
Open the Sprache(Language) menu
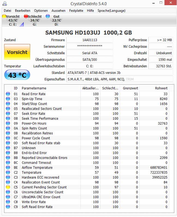coord(112,11)
